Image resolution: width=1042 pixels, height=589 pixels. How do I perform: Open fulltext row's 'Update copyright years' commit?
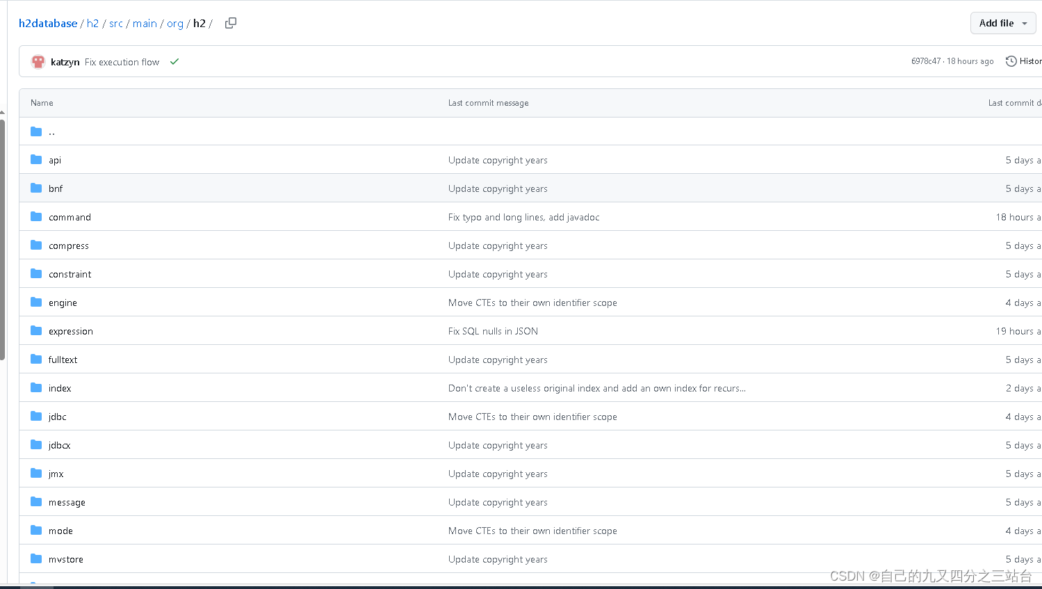tap(498, 360)
